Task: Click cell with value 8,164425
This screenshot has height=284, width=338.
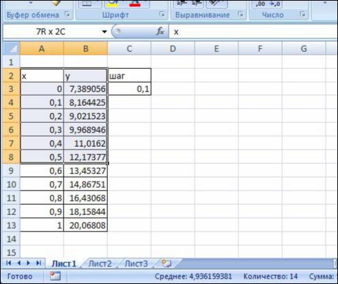Action: pyautogui.click(x=85, y=102)
